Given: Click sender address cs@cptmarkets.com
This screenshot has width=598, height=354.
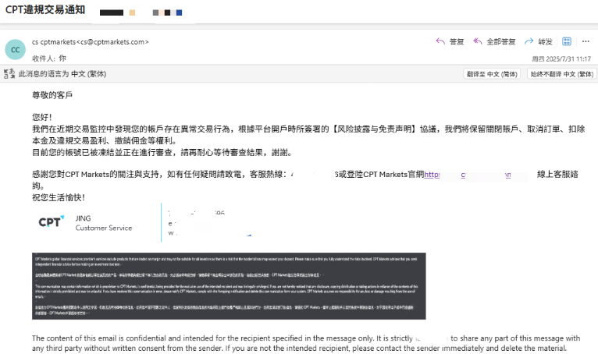Looking at the screenshot, I should pyautogui.click(x=113, y=42).
